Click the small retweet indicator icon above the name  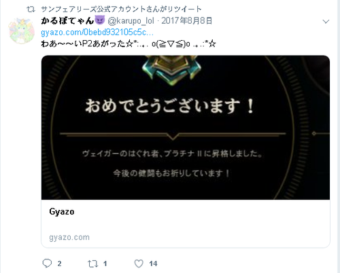(31, 10)
